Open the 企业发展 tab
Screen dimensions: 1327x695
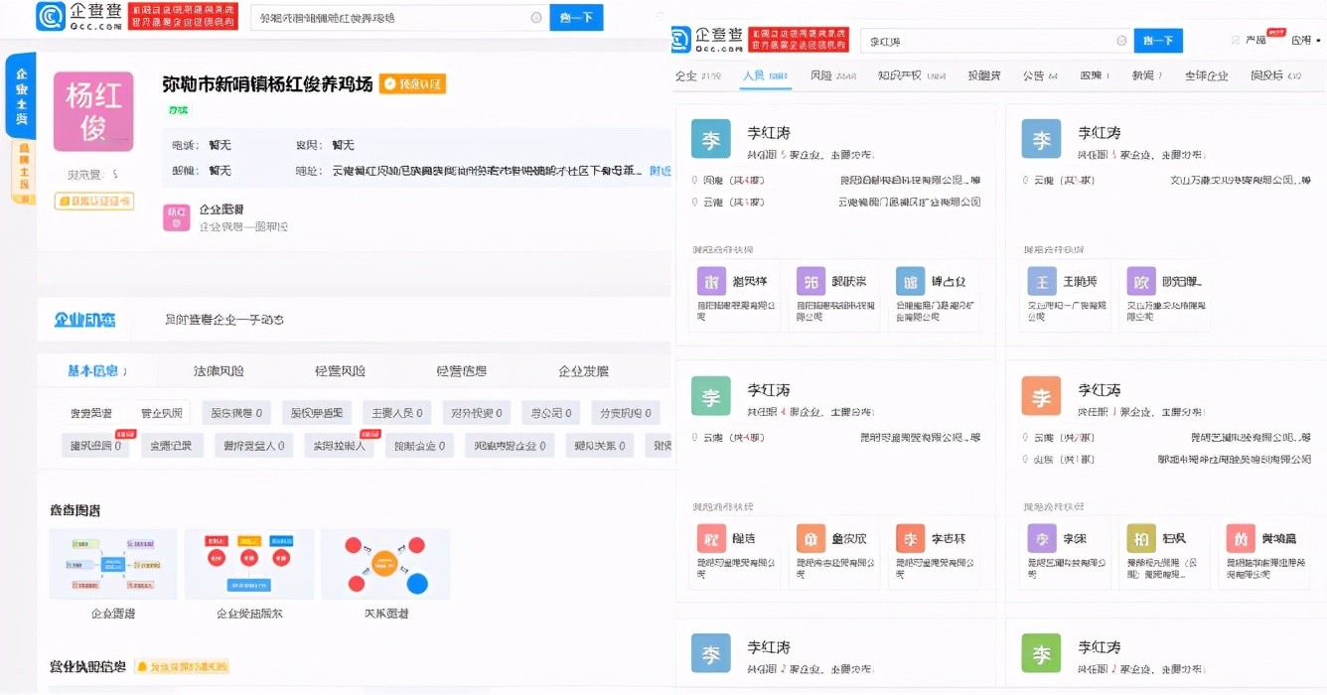pos(583,371)
